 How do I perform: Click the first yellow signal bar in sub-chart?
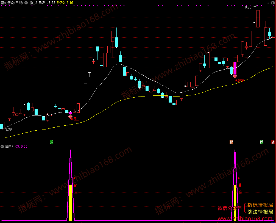(x=70, y=203)
